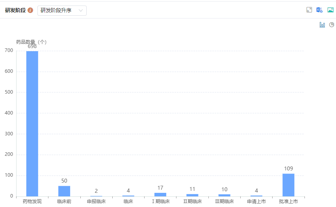Screen dimensions: 336x207
Task: Export chart data to Excel
Action: coord(319,10)
